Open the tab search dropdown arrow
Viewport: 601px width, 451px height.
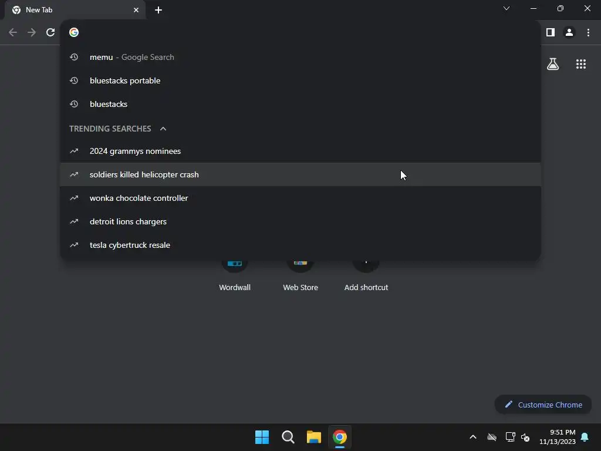tap(507, 8)
